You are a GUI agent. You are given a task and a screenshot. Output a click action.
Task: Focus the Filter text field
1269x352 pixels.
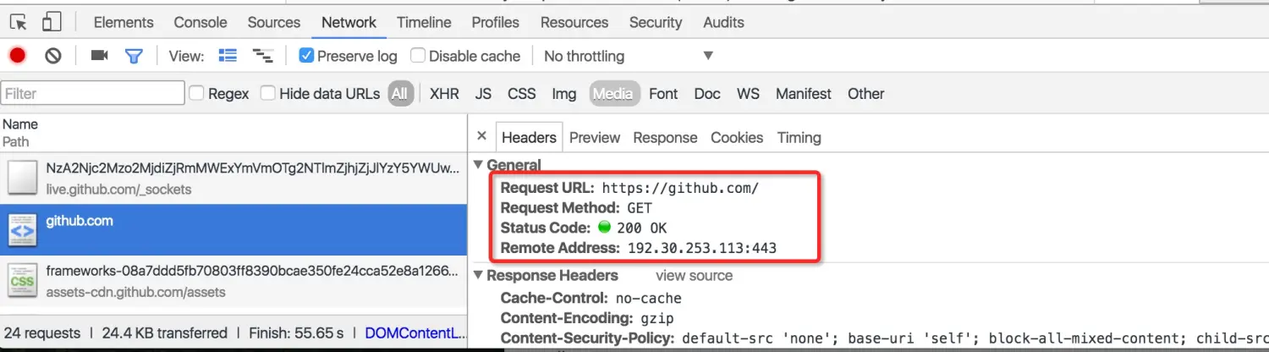click(x=93, y=93)
